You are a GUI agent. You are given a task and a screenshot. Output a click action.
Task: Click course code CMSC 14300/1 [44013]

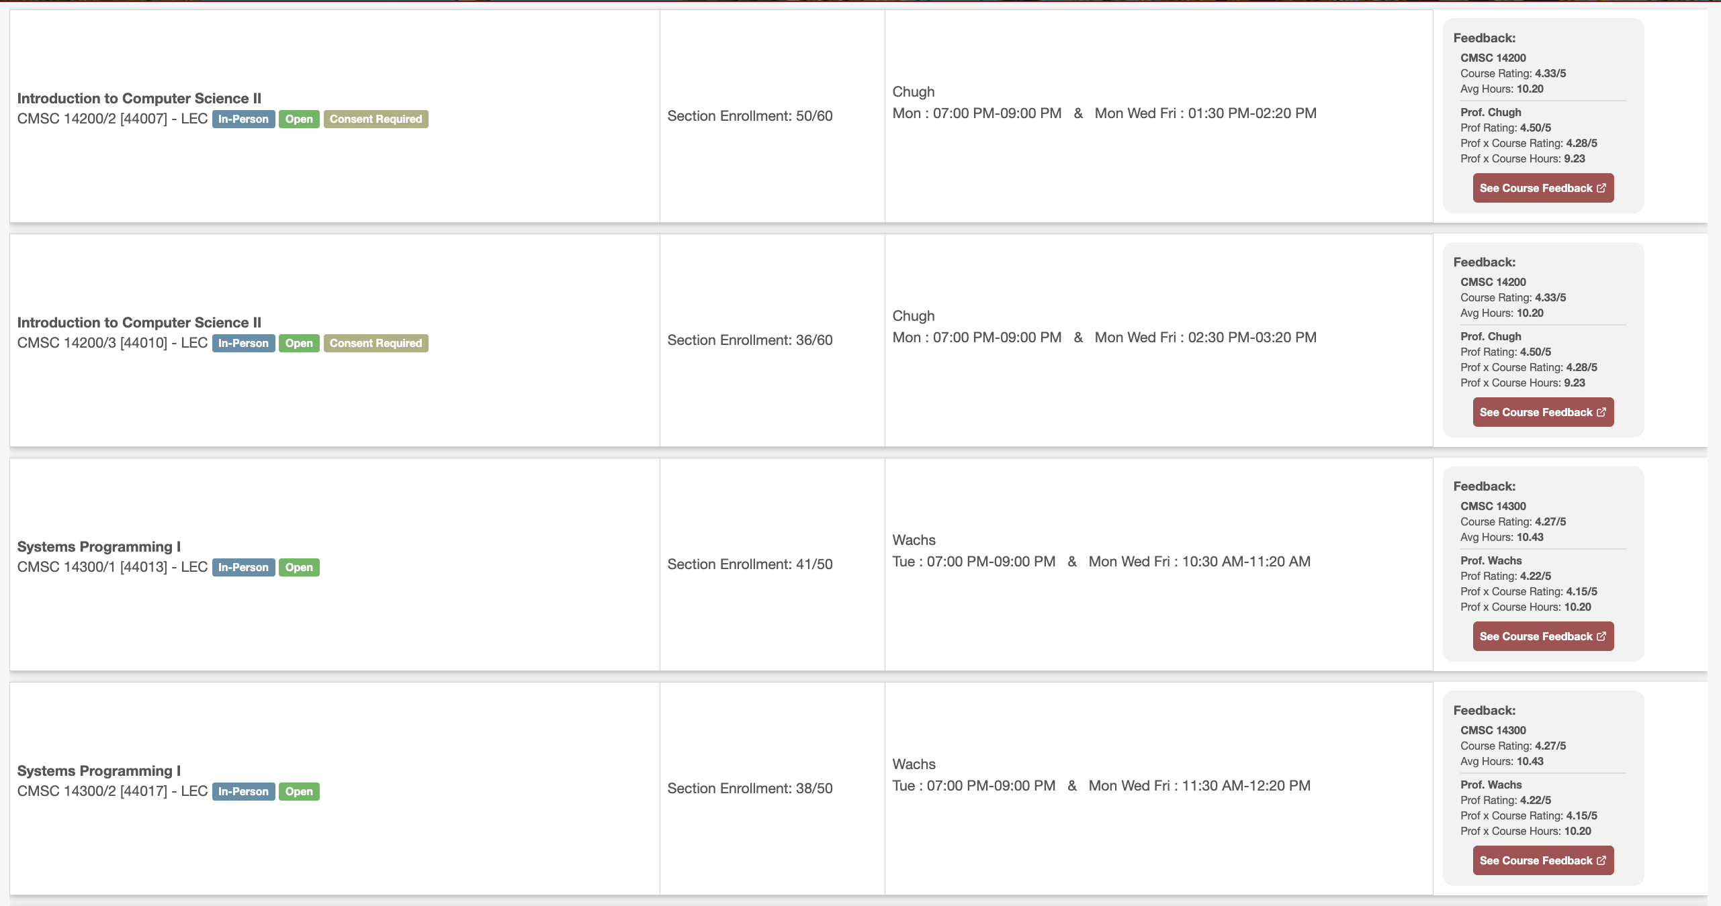click(92, 567)
